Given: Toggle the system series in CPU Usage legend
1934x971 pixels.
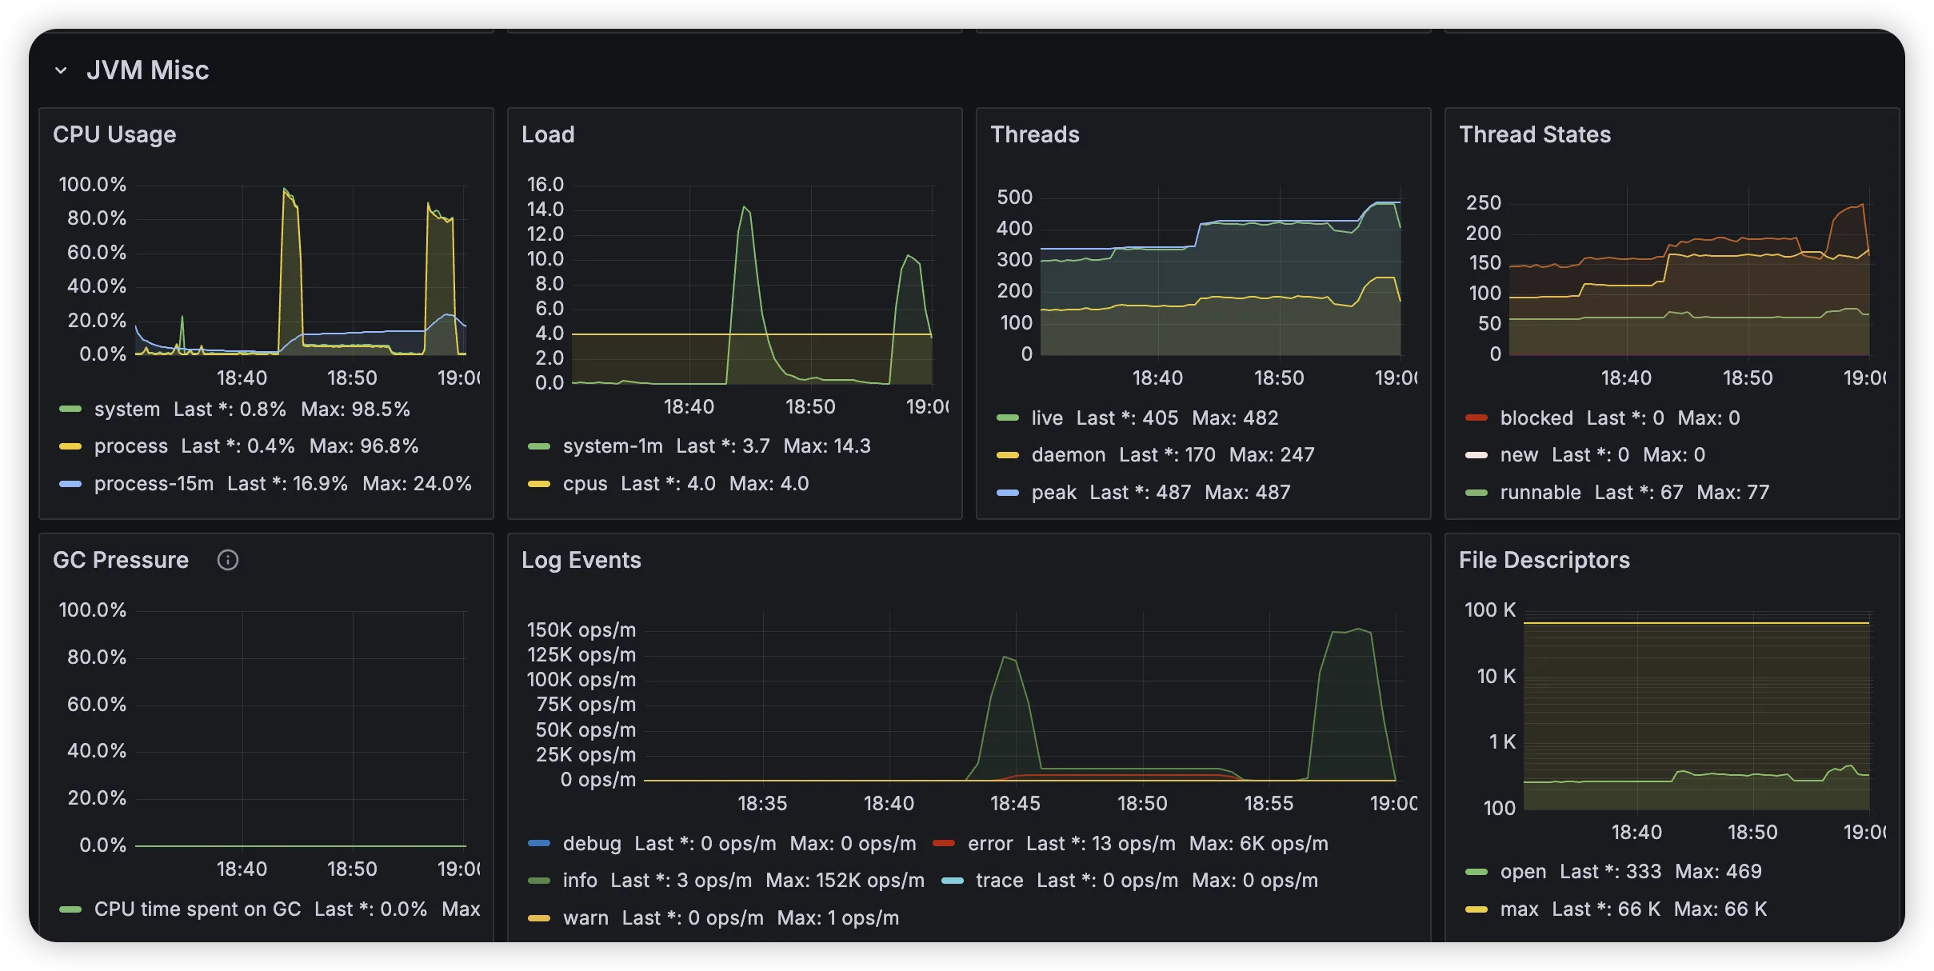Looking at the screenshot, I should [127, 410].
